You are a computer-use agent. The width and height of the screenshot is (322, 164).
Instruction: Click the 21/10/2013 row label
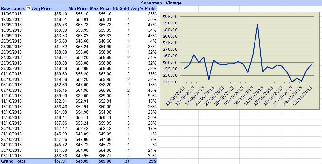click(11, 134)
